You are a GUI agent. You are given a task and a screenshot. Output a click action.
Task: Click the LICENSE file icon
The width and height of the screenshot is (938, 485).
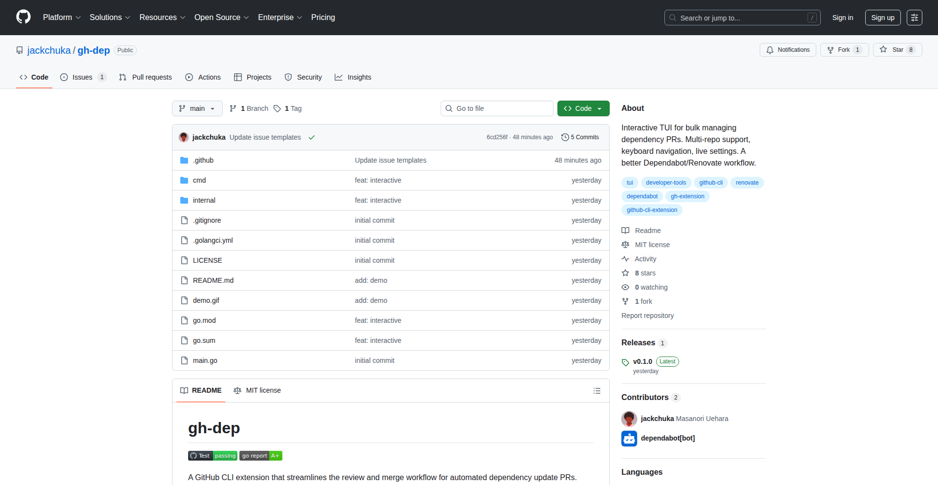[x=184, y=260]
